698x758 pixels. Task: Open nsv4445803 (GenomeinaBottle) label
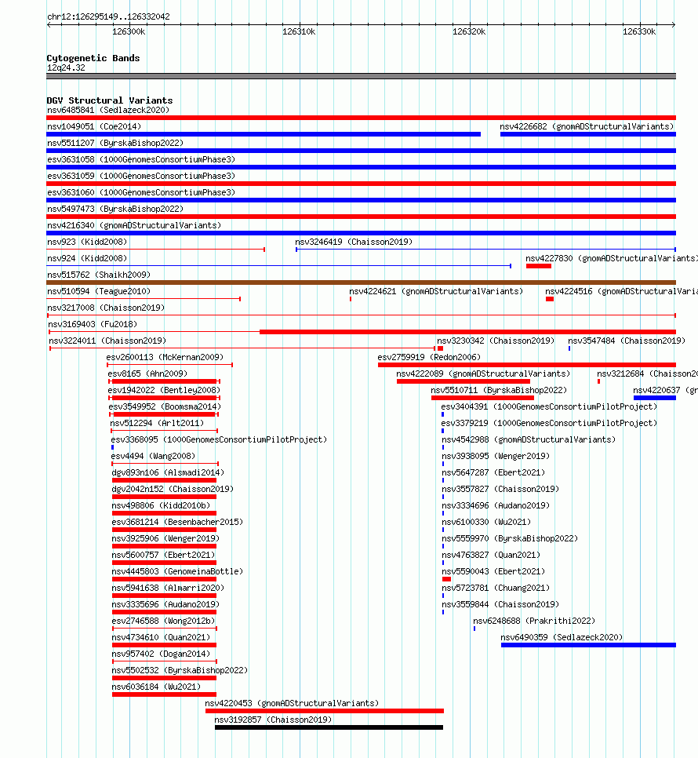pyautogui.click(x=177, y=570)
